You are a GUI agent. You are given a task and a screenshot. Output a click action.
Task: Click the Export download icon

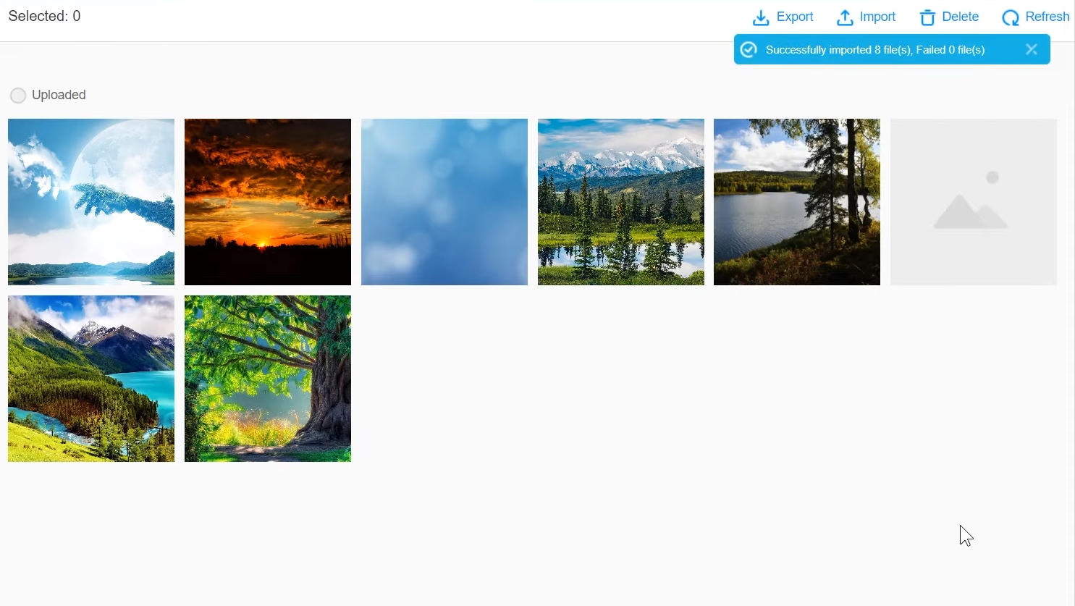click(761, 17)
